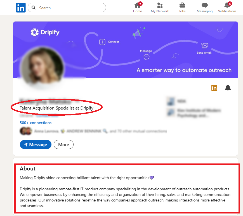Click the first company logo beside profile
The width and height of the screenshot is (243, 216).
[171, 101]
